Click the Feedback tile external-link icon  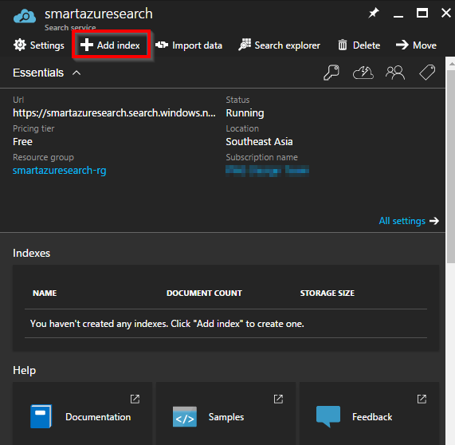(x=422, y=399)
